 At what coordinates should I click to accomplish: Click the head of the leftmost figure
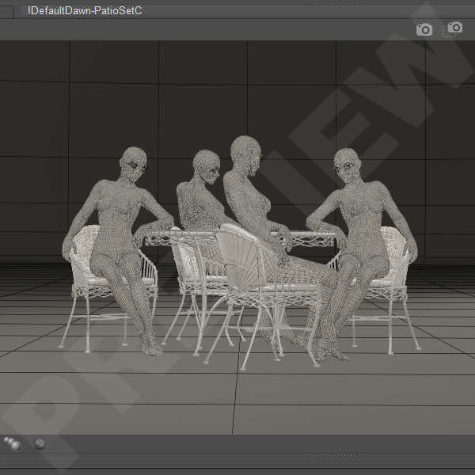pos(130,162)
